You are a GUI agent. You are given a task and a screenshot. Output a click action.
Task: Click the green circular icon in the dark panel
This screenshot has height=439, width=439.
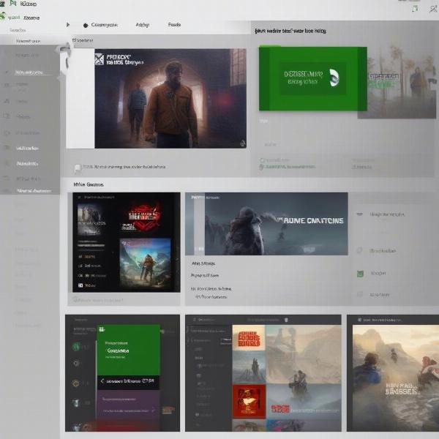(x=76, y=347)
